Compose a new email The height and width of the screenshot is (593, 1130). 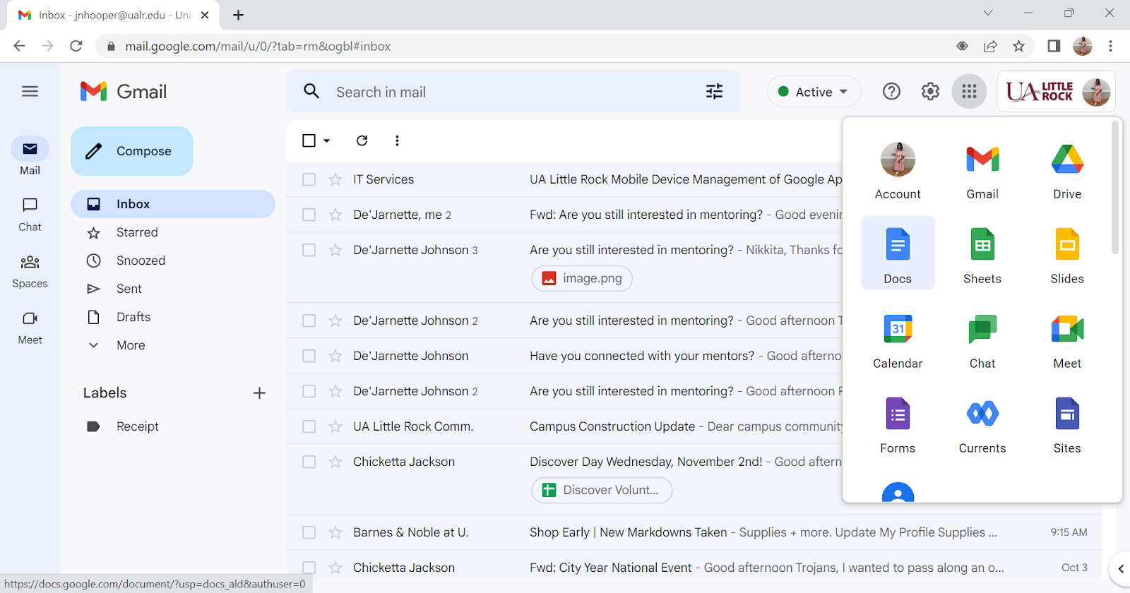tap(131, 151)
